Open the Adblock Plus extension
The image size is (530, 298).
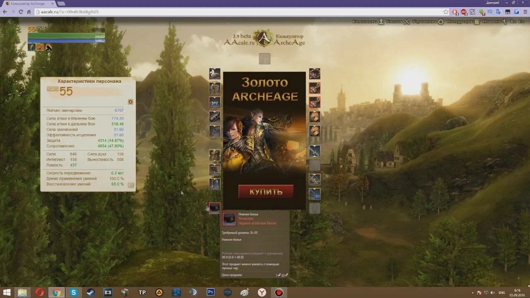point(464,12)
